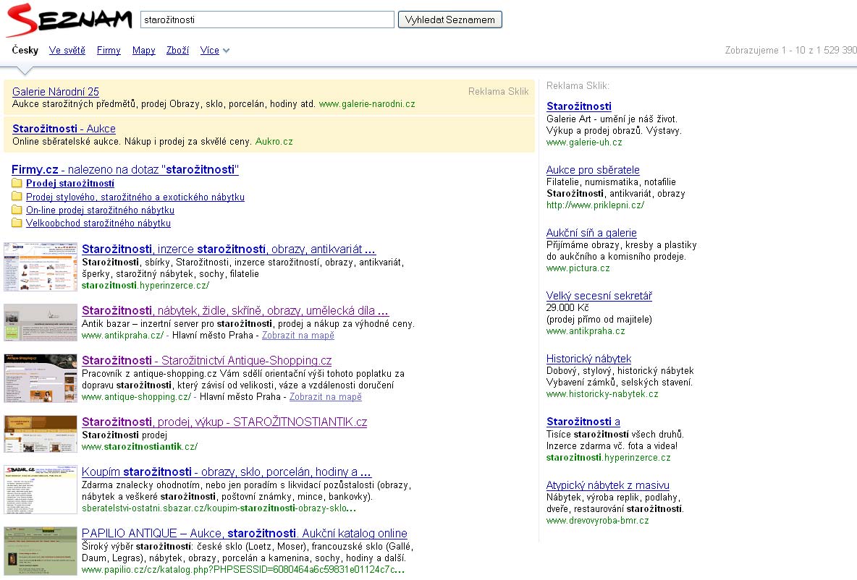Open Historický nábytek sidebar ad
The image size is (857, 580).
point(588,359)
